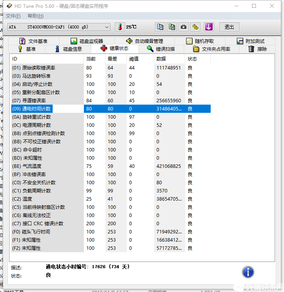
Task: Switch to the 随机存取 tab
Action: click(200, 41)
